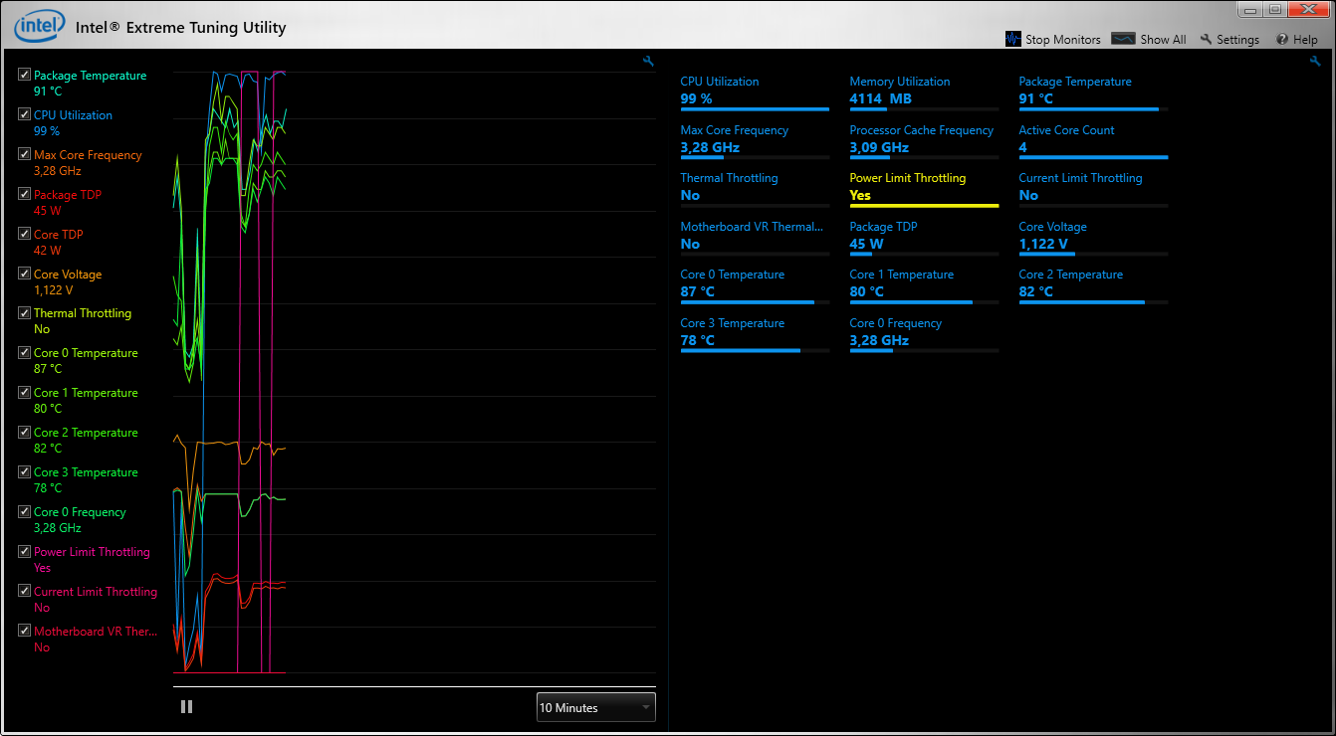Click the 42 W Core TDP value
This screenshot has height=736, width=1336.
coord(47,250)
